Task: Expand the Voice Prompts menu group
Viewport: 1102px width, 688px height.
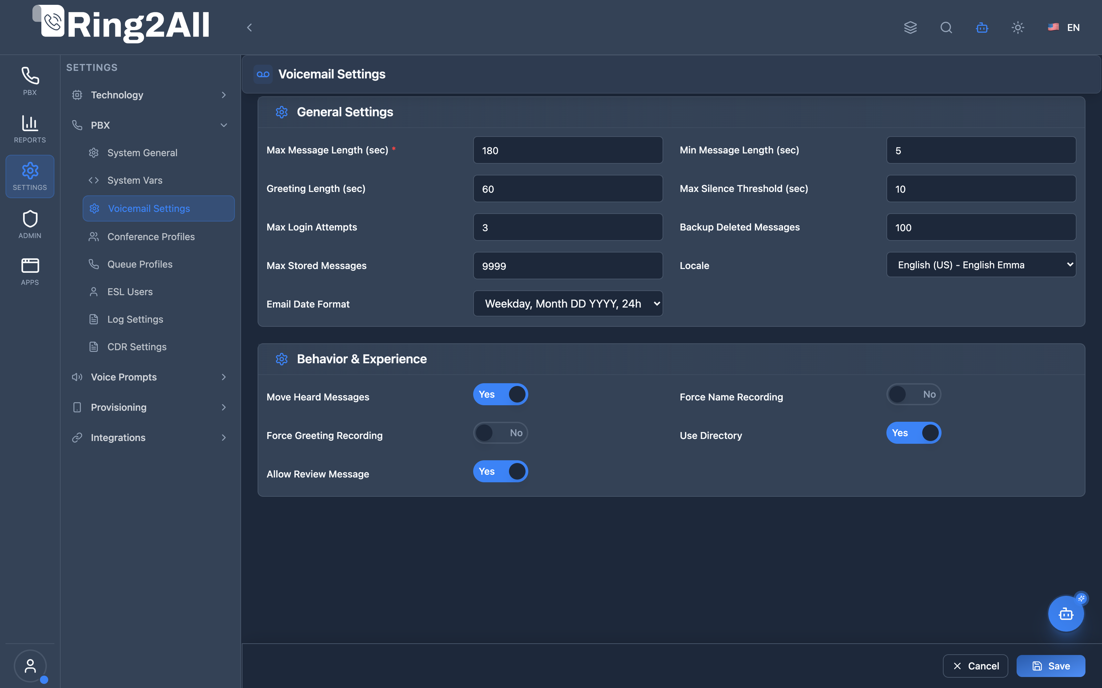Action: 149,377
